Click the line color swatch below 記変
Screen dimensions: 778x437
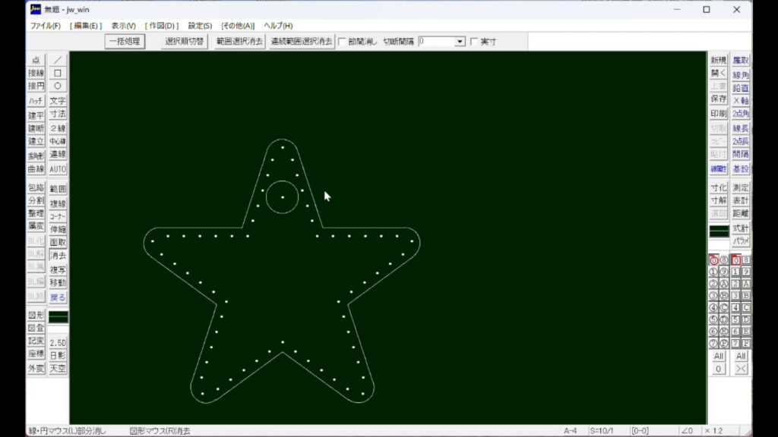click(x=58, y=316)
